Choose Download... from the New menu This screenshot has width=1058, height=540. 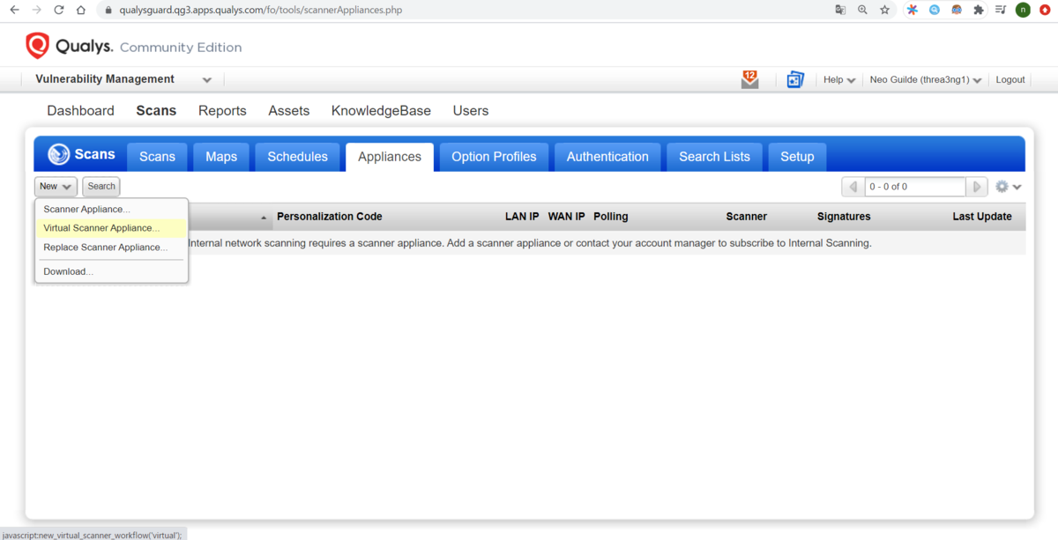click(111, 271)
